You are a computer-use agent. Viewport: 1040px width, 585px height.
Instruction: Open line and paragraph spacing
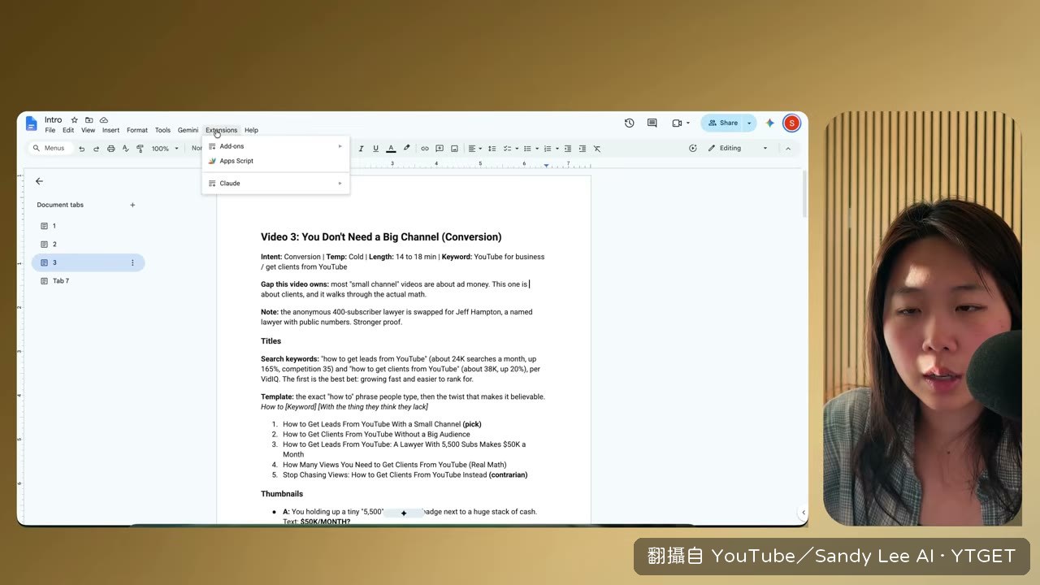tap(492, 149)
